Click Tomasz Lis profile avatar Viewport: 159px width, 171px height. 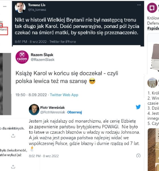click(20, 7)
